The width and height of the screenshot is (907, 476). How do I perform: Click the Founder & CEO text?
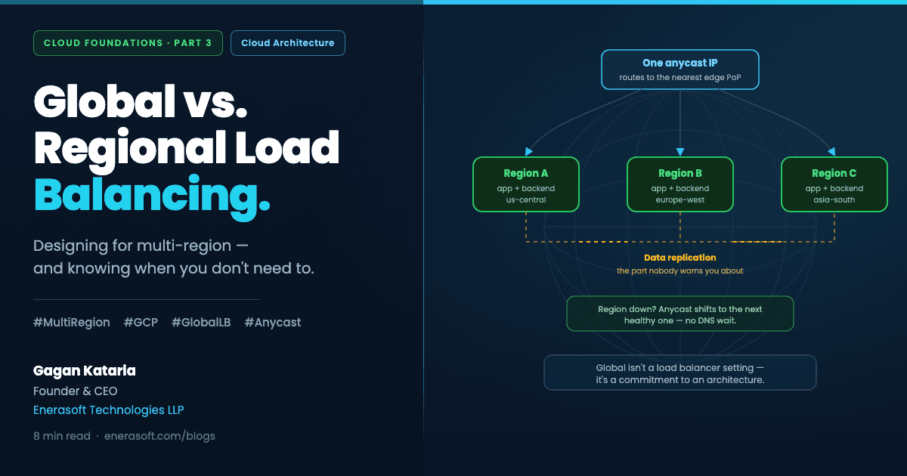coord(76,391)
